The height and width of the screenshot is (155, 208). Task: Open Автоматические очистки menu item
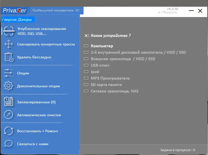tap(39, 115)
